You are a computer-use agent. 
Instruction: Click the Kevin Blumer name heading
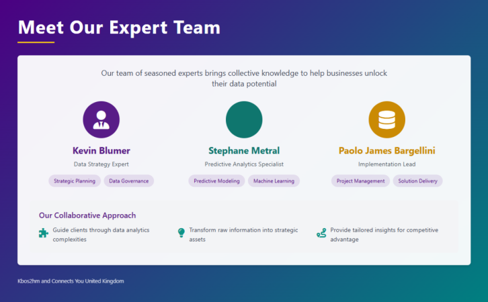(x=101, y=150)
